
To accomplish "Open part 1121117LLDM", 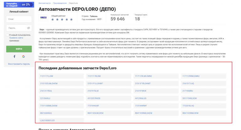I will pyautogui.click(x=61, y=76).
